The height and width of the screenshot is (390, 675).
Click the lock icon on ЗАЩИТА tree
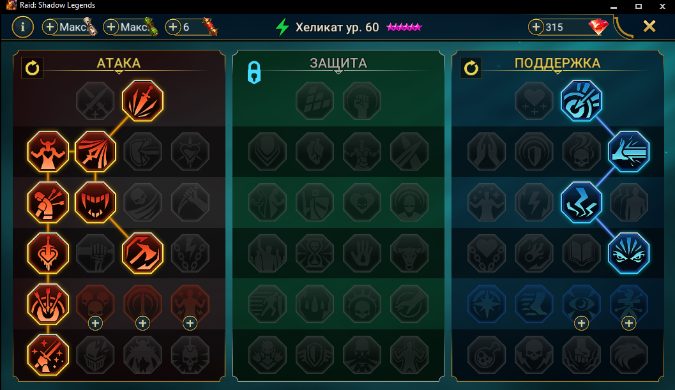[254, 72]
